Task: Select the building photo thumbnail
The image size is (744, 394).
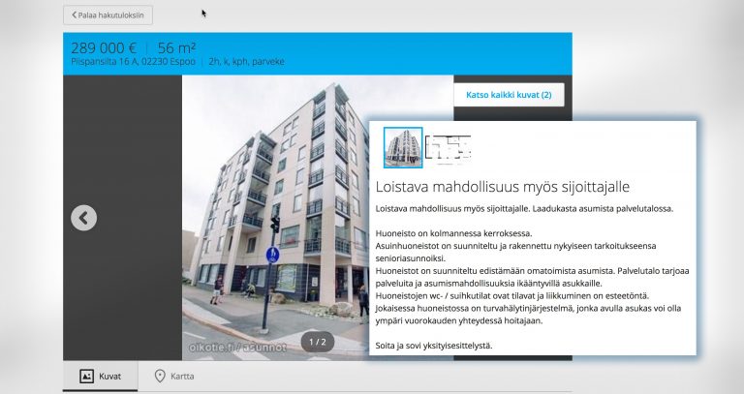Action: coord(403,147)
